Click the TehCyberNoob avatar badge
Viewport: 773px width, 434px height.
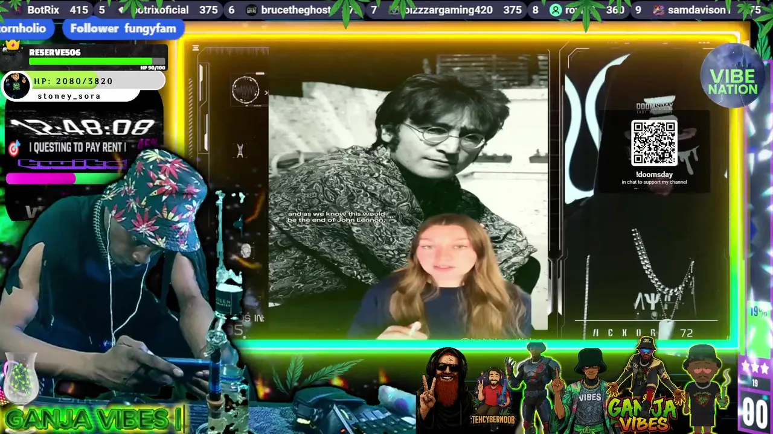(493, 398)
